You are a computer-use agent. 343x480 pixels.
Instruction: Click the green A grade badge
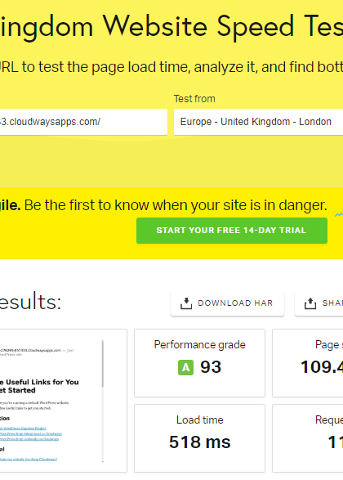(x=185, y=367)
